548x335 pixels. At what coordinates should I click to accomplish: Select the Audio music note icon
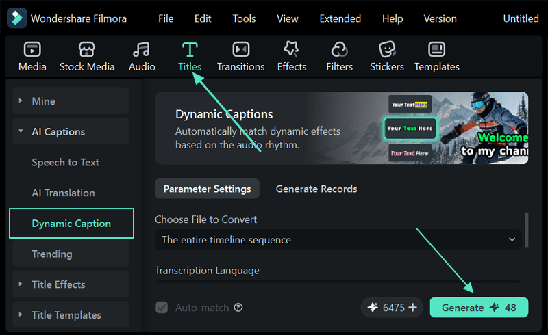pos(142,49)
